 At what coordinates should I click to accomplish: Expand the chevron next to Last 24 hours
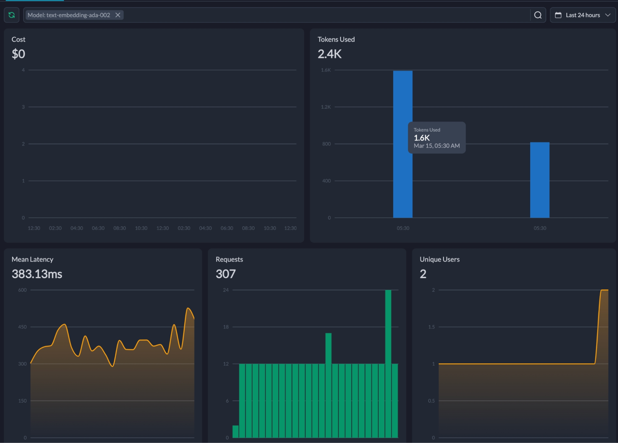tap(608, 15)
